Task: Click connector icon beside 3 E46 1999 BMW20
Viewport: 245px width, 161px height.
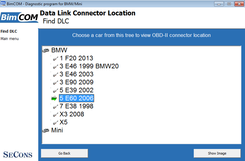Action: click(56, 66)
